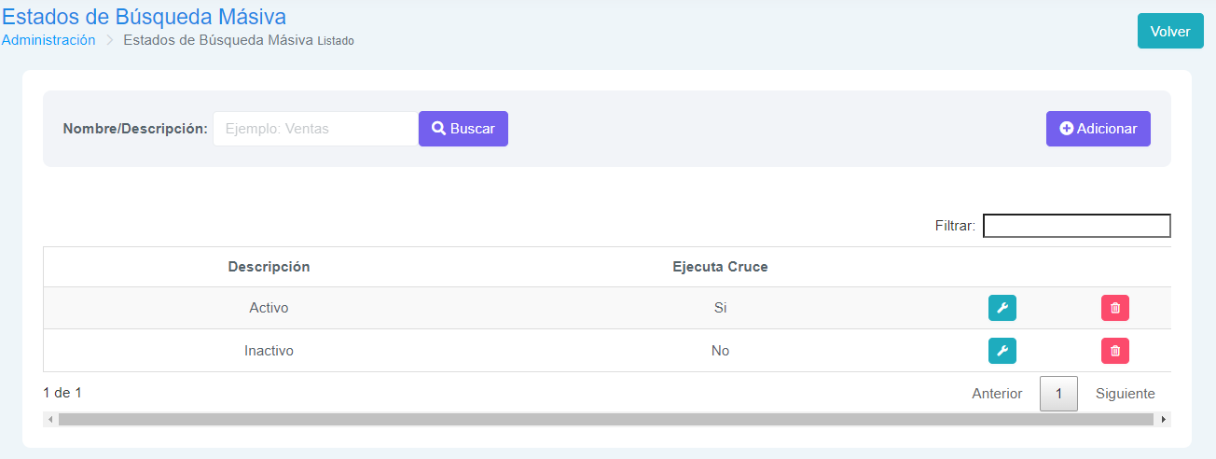Click the horizontal scrollbar right arrow
The width and height of the screenshot is (1216, 459).
[x=1163, y=420]
